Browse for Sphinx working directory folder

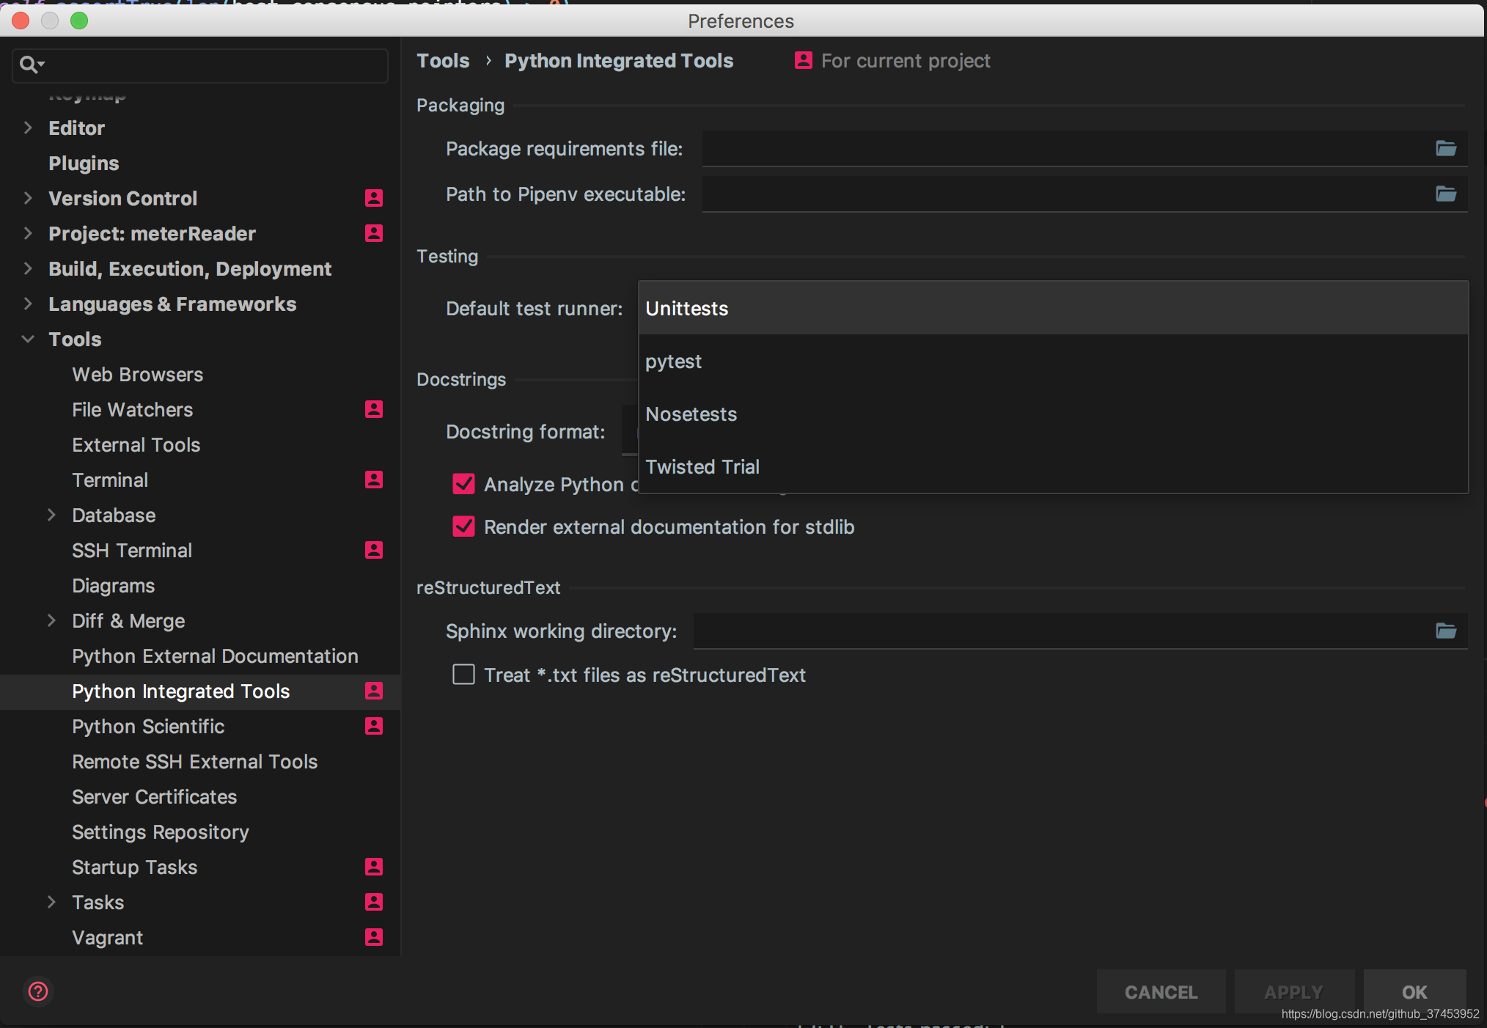1445,631
